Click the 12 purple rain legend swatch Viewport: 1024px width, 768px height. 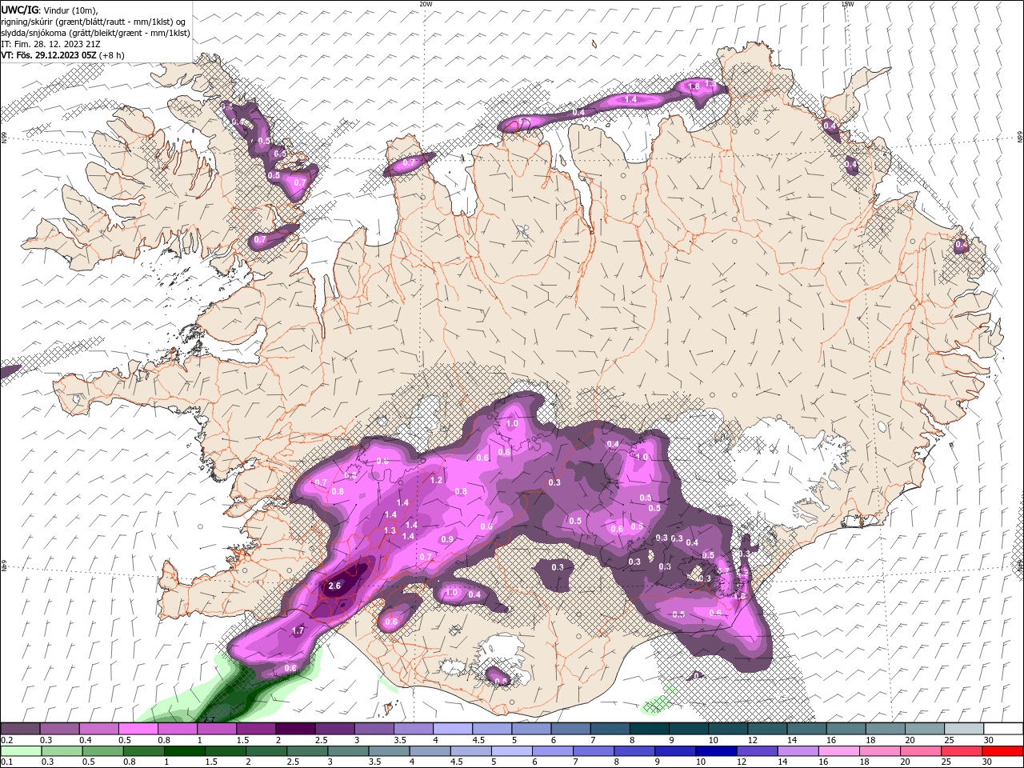pos(757,751)
